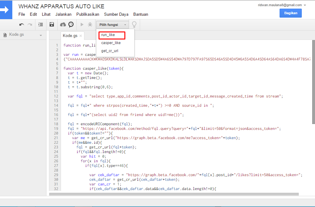The height and width of the screenshot is (207, 315).
Task: Click the line 'var t = new Date();'
Action: click(x=88, y=73)
